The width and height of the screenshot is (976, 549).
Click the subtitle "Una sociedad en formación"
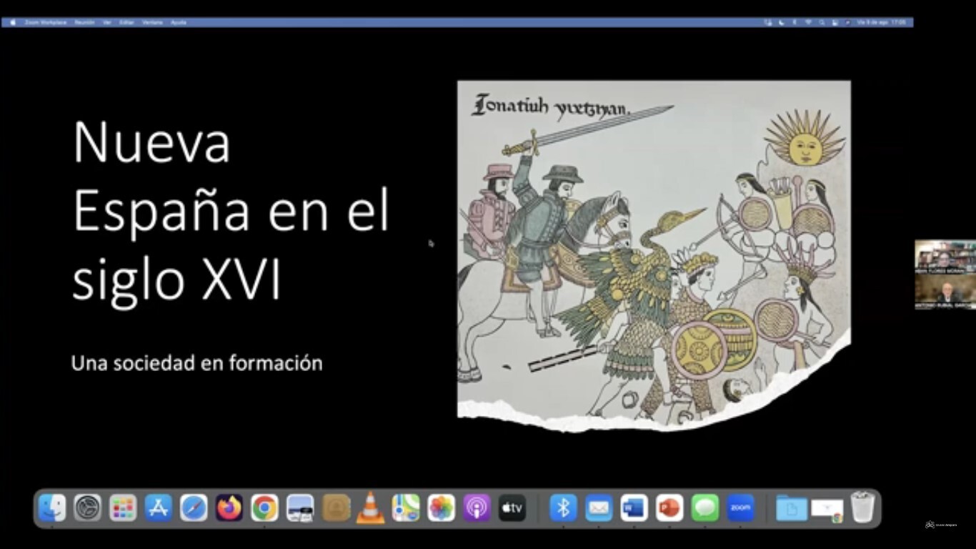click(x=197, y=362)
